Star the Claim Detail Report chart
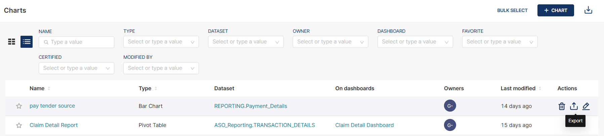 click(19, 125)
